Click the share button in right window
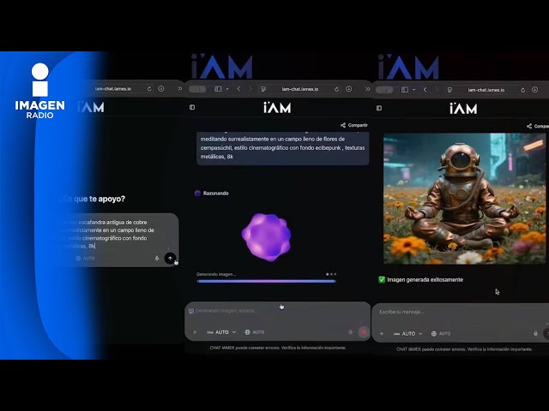This screenshot has width=549, height=411. (538, 126)
